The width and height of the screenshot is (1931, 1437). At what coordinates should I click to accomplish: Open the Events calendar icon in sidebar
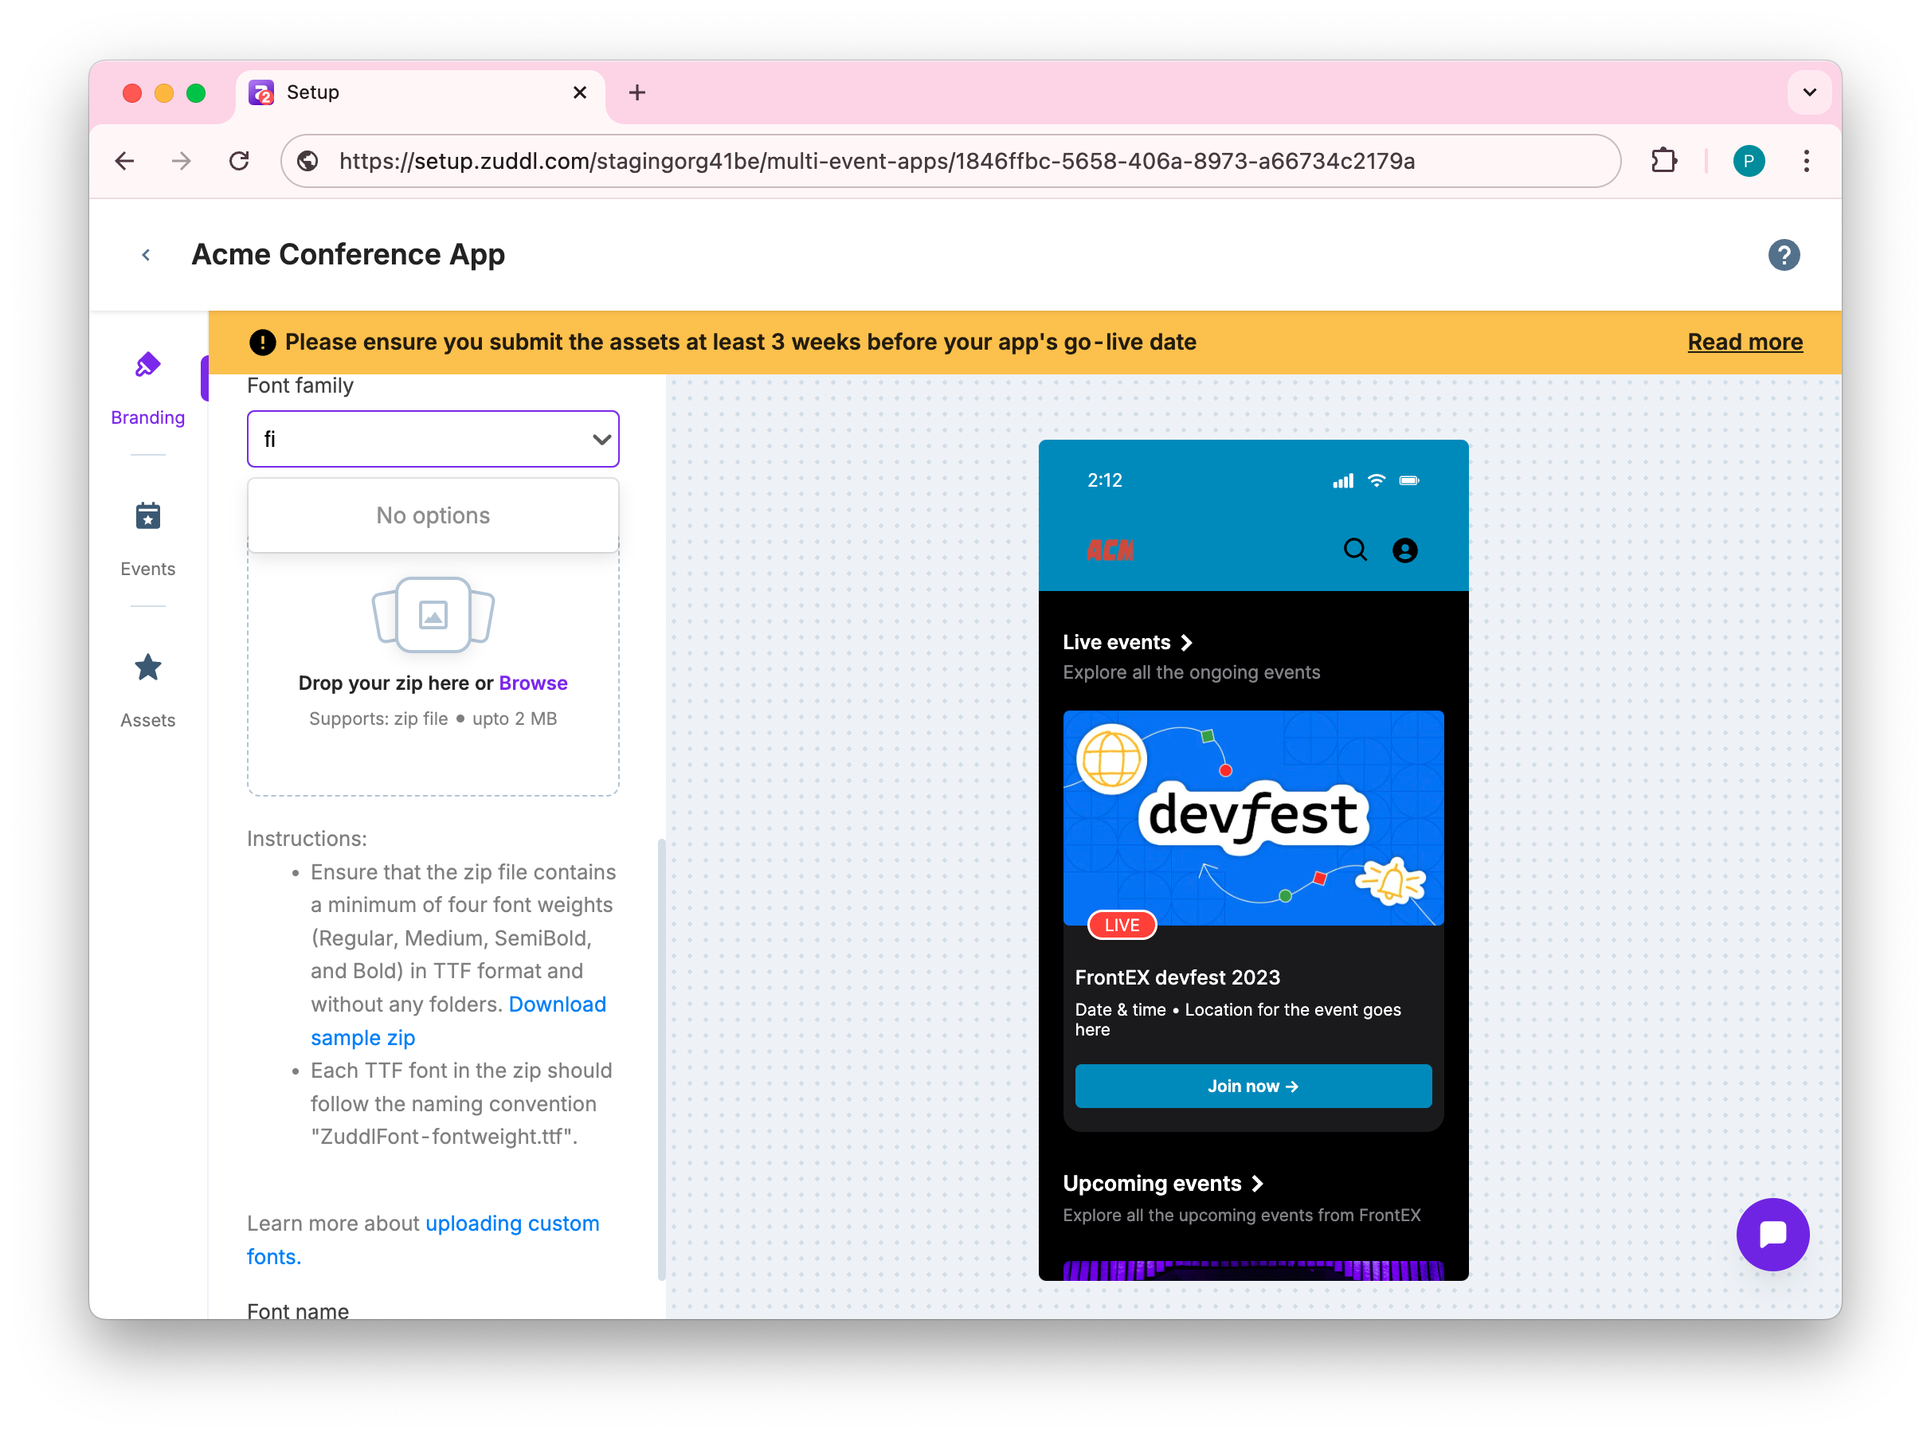148,516
